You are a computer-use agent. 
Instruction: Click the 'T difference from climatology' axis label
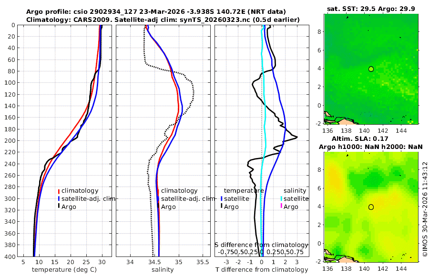pyautogui.click(x=262, y=270)
